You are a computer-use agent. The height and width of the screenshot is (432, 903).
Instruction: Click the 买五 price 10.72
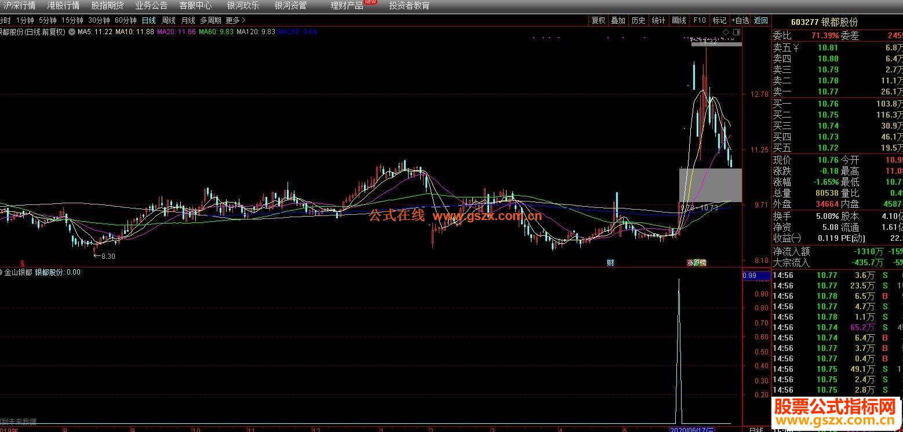coord(828,148)
